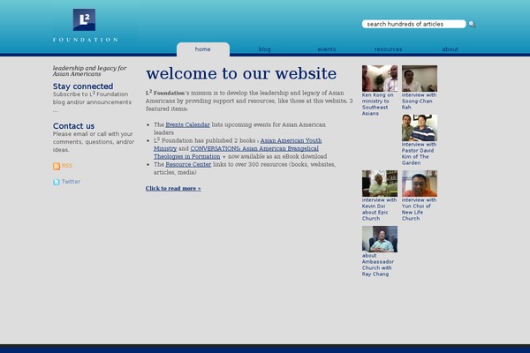Click interview with Soong-Chan Rah caption

click(419, 101)
